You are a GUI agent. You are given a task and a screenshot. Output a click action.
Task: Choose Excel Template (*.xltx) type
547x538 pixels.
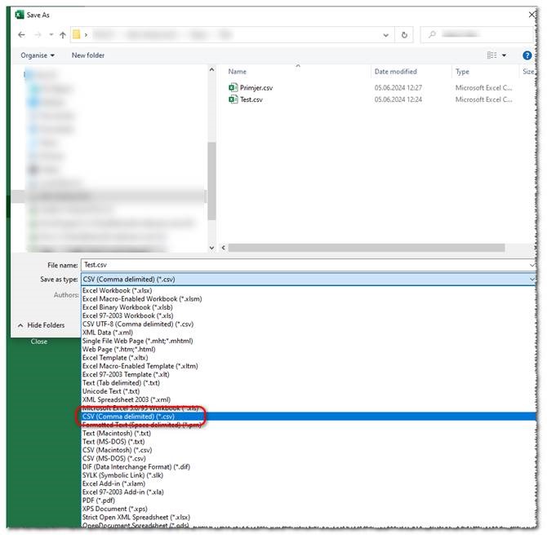tap(115, 358)
